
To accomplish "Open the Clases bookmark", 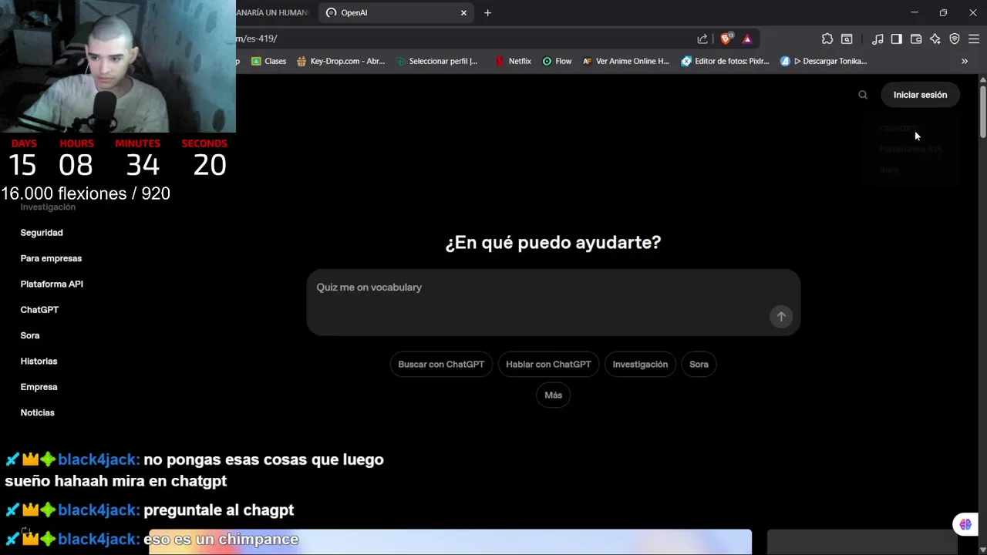I will tap(268, 61).
